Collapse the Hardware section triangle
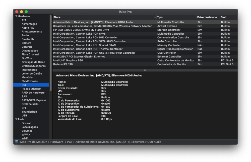This screenshot has height=162, width=251. coord(16,16)
